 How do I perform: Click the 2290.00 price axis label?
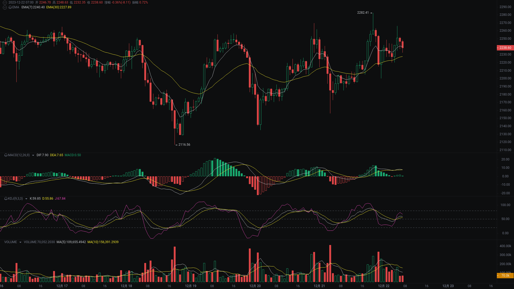pos(505,7)
